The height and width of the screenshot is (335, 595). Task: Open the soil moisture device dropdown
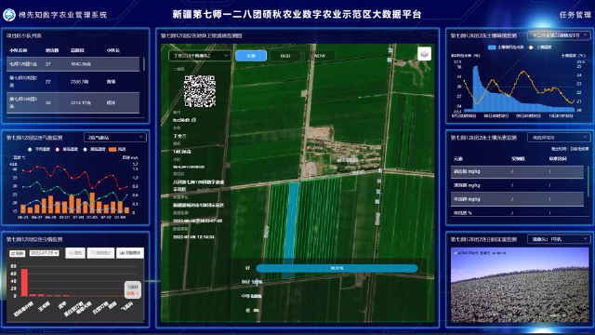coord(560,35)
